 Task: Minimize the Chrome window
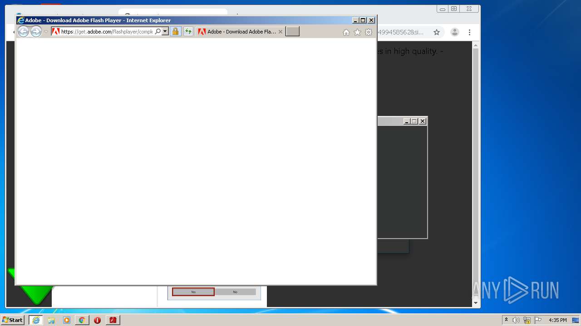[x=442, y=9]
